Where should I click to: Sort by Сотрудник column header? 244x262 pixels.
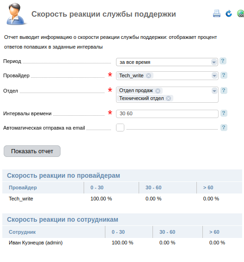pos(22,232)
